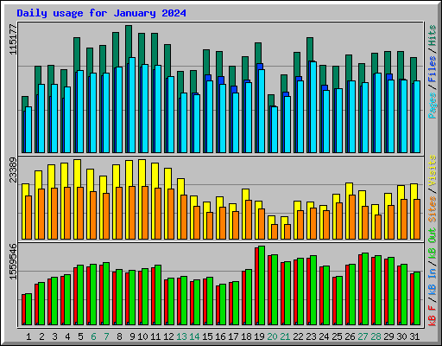Click day 2 on the x-axis

coord(41,336)
